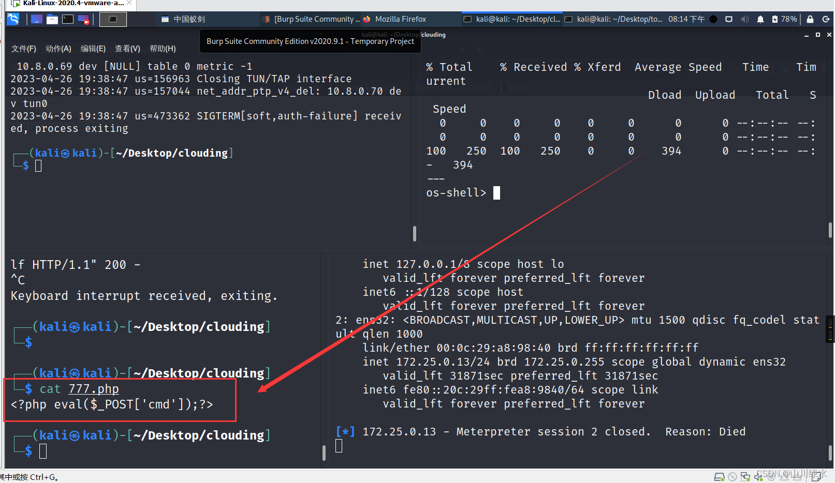Switch to kali@kali ~/Desktop/to... terminal task
Screen dimensions: 835x483
[x=613, y=19]
